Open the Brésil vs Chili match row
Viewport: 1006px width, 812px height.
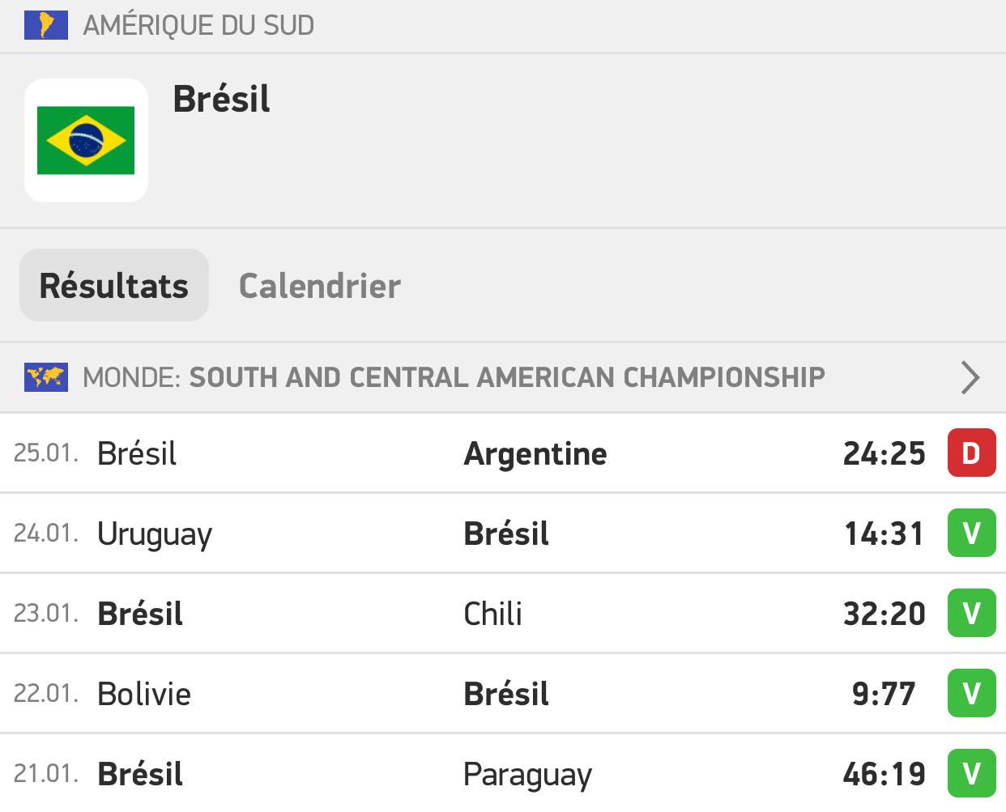click(x=503, y=614)
